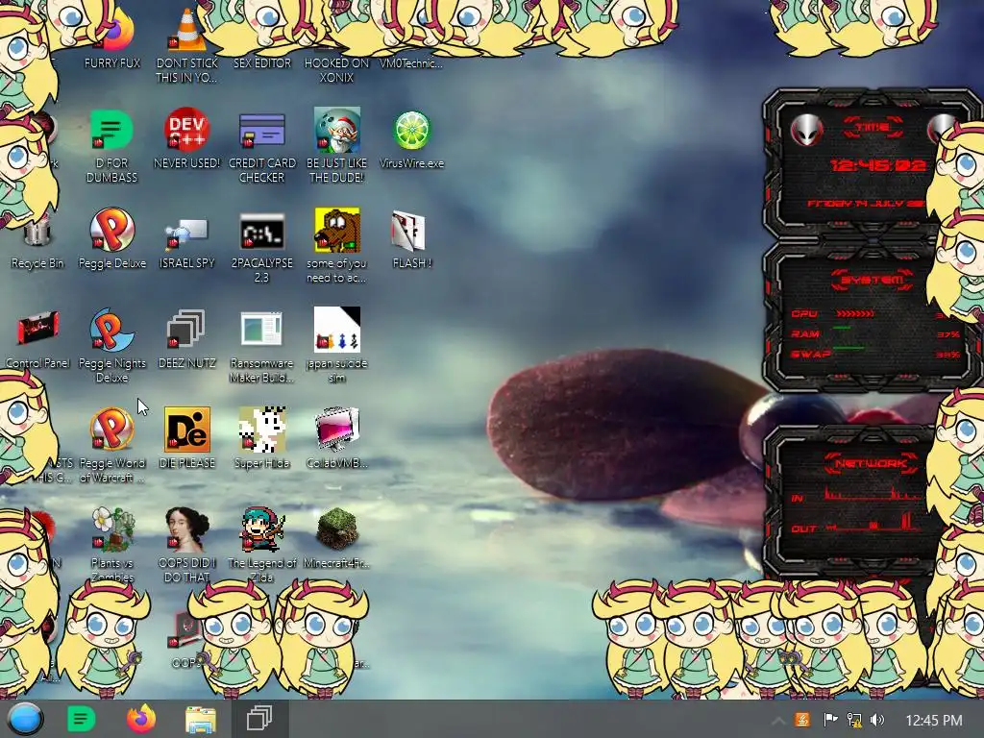Click the Start orb button
The height and width of the screenshot is (738, 984).
click(x=25, y=719)
